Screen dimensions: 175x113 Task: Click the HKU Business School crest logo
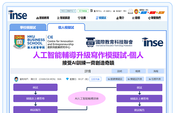coord(20,42)
